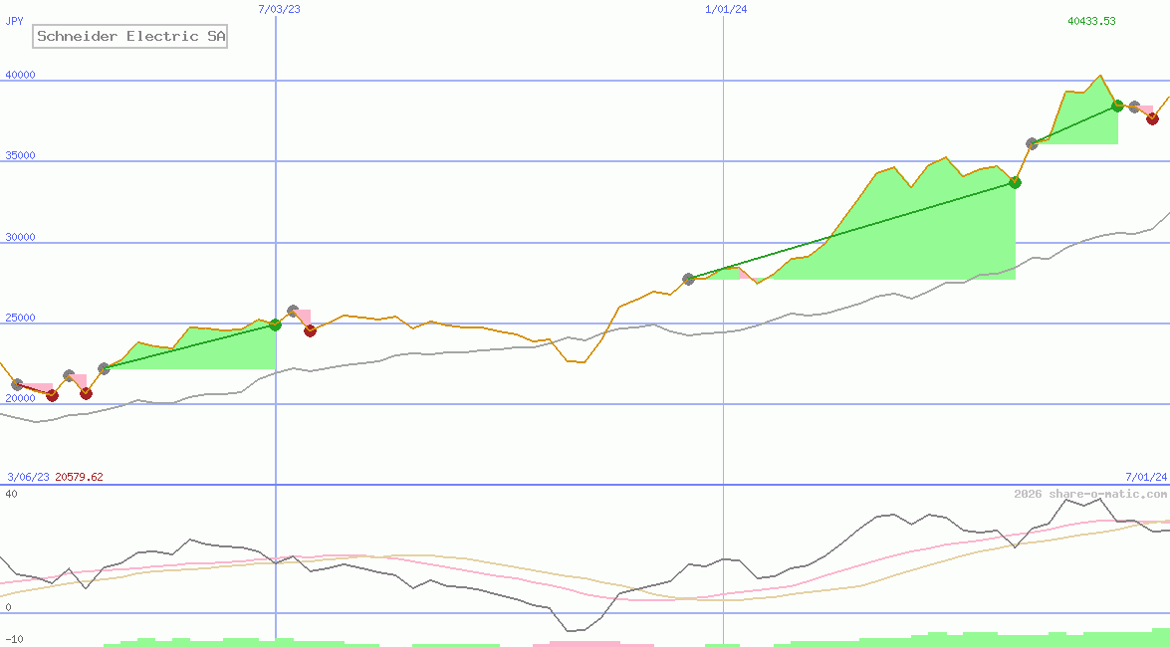
Task: Click the gray entry marker near the 36000 level
Action: [x=1032, y=144]
